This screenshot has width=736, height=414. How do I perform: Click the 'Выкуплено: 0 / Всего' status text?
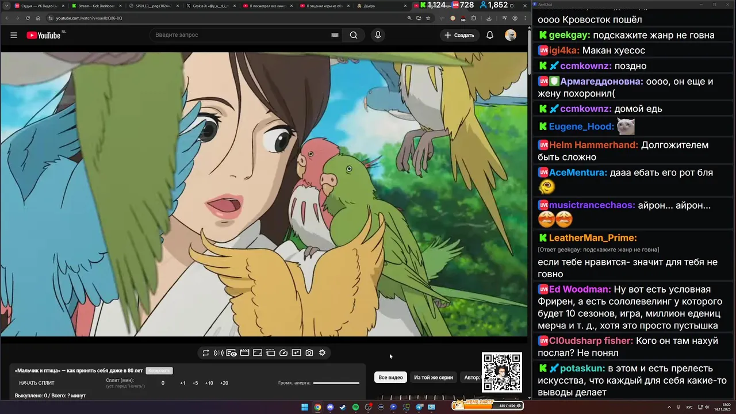click(50, 396)
